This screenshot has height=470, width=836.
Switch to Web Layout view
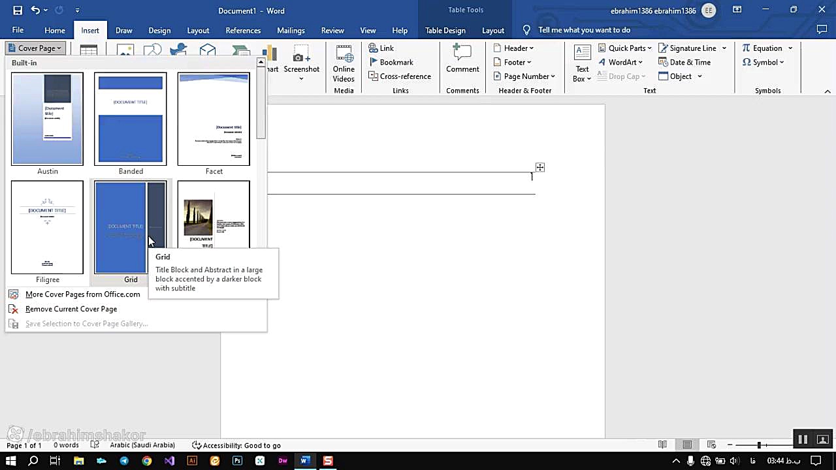[x=712, y=445]
